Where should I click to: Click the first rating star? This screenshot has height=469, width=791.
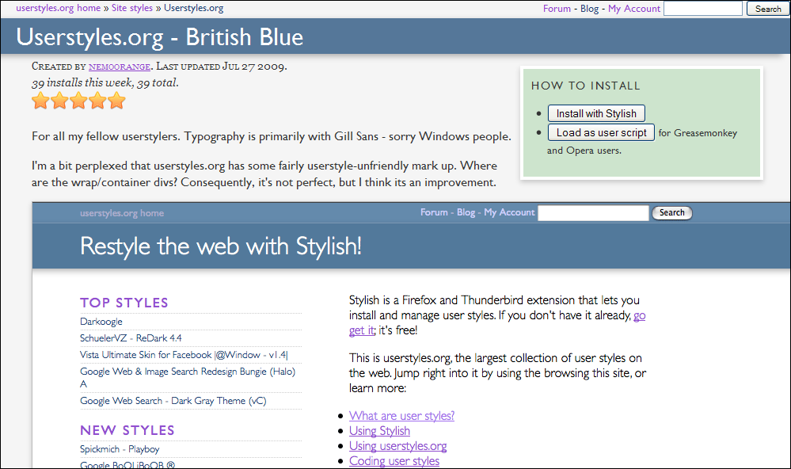coord(41,101)
